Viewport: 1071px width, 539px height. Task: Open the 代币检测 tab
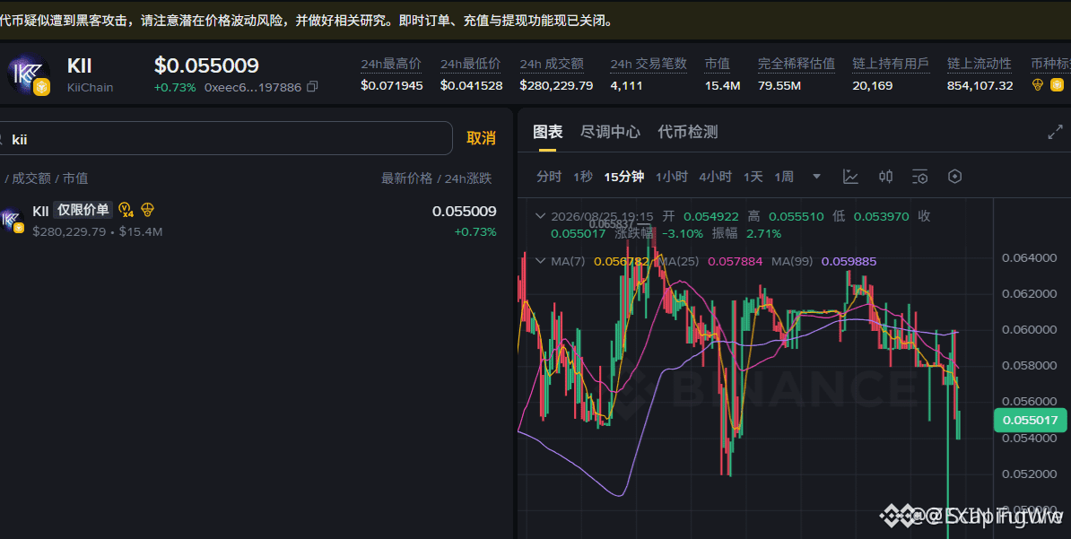[x=688, y=132]
